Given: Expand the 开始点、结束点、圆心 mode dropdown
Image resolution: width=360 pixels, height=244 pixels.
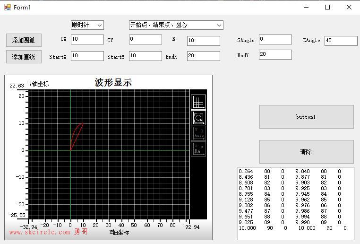Looking at the screenshot, I should click(176, 25).
